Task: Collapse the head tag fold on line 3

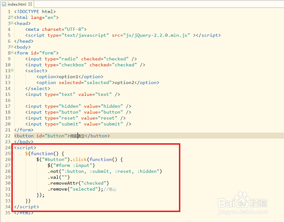Action: pyautogui.click(x=12, y=23)
